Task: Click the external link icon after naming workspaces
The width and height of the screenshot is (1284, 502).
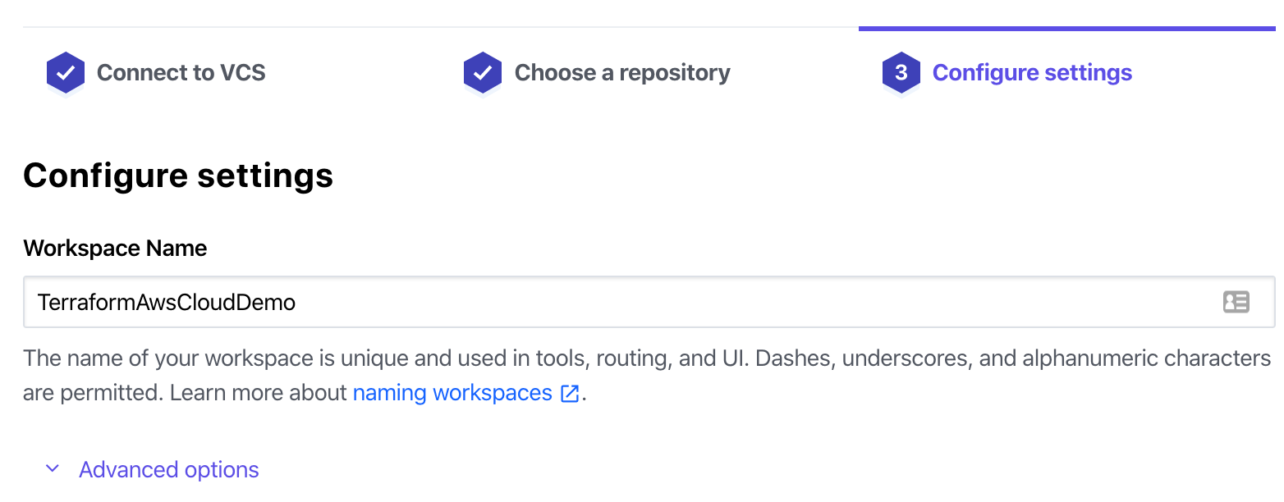Action: (570, 394)
